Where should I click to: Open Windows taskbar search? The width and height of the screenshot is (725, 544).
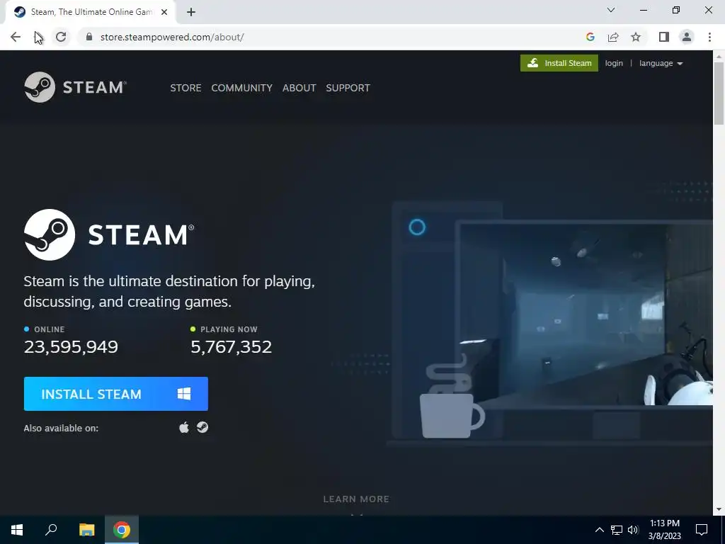click(51, 530)
